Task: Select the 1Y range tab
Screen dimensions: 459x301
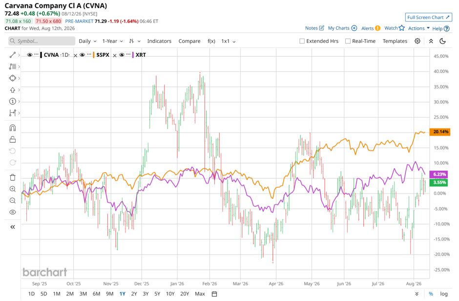Action: pos(123,294)
